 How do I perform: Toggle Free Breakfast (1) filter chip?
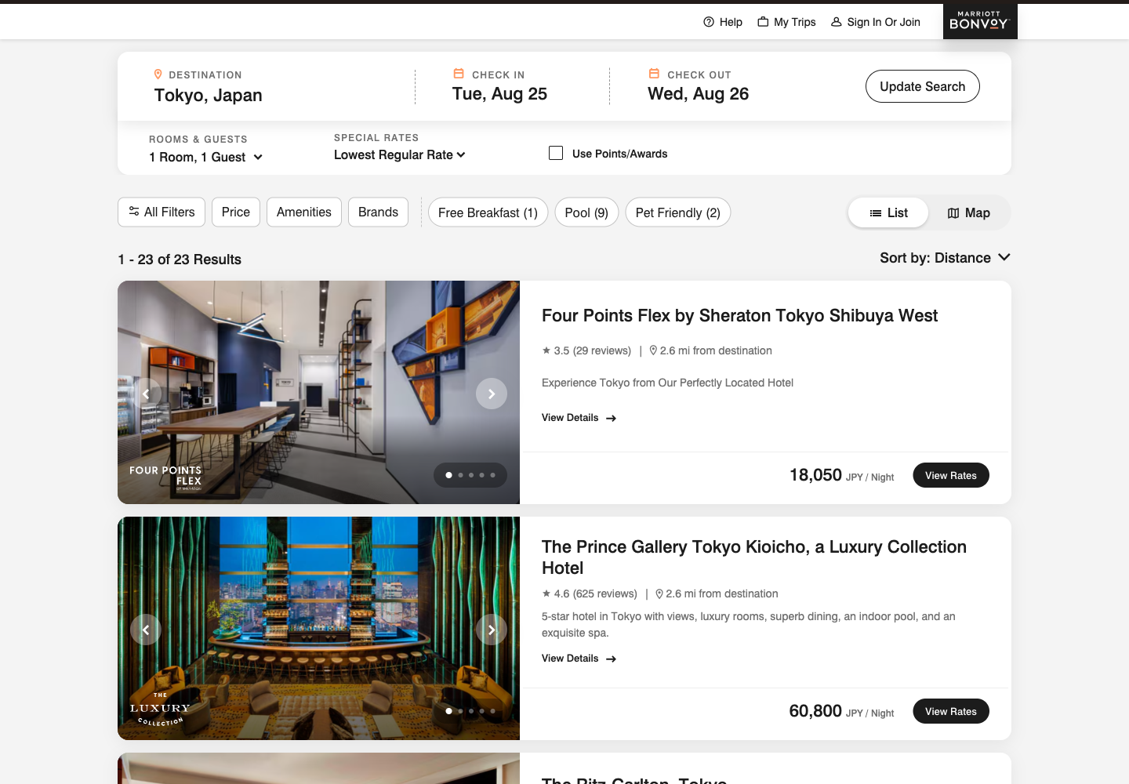488,212
